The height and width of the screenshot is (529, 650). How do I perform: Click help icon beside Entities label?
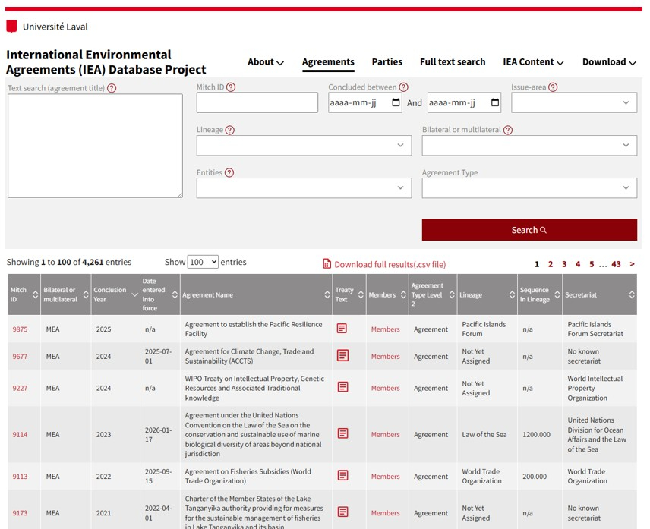click(x=229, y=172)
